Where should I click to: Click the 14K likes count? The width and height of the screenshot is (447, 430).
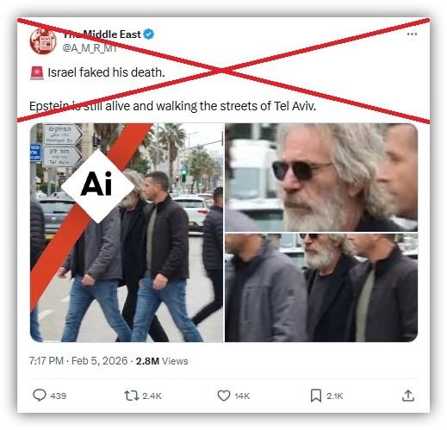point(242,396)
